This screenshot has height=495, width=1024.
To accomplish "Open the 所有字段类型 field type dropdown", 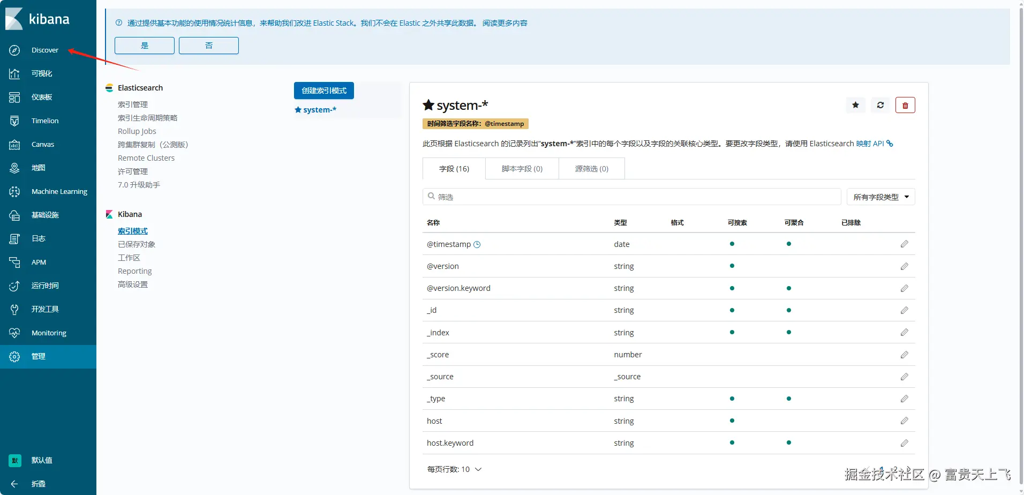I will [880, 197].
